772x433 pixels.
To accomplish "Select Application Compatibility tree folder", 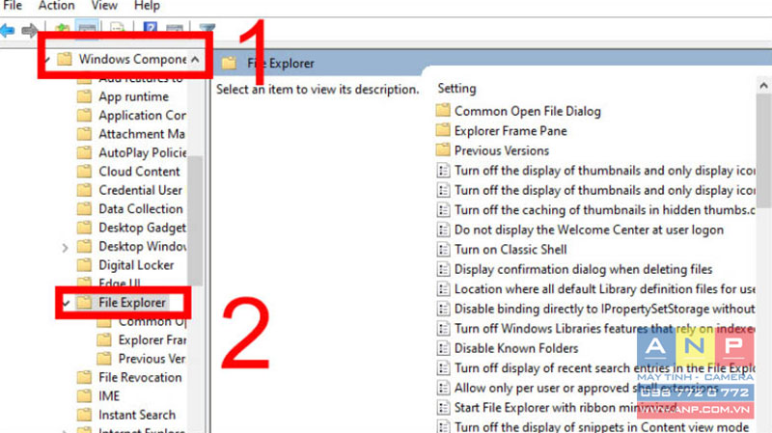I will click(142, 115).
